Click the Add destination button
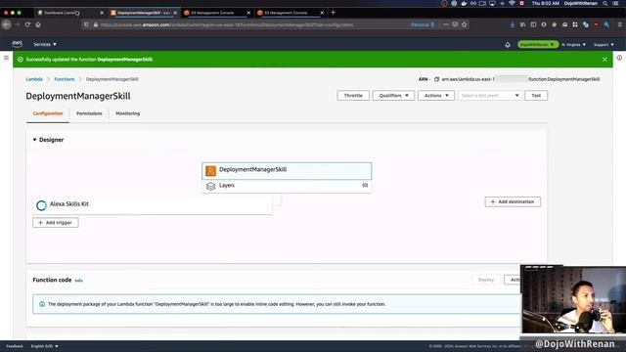 [x=513, y=202]
